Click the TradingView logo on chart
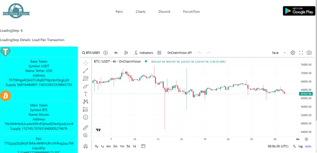Viewport: 317px width, 153px height. point(98,130)
